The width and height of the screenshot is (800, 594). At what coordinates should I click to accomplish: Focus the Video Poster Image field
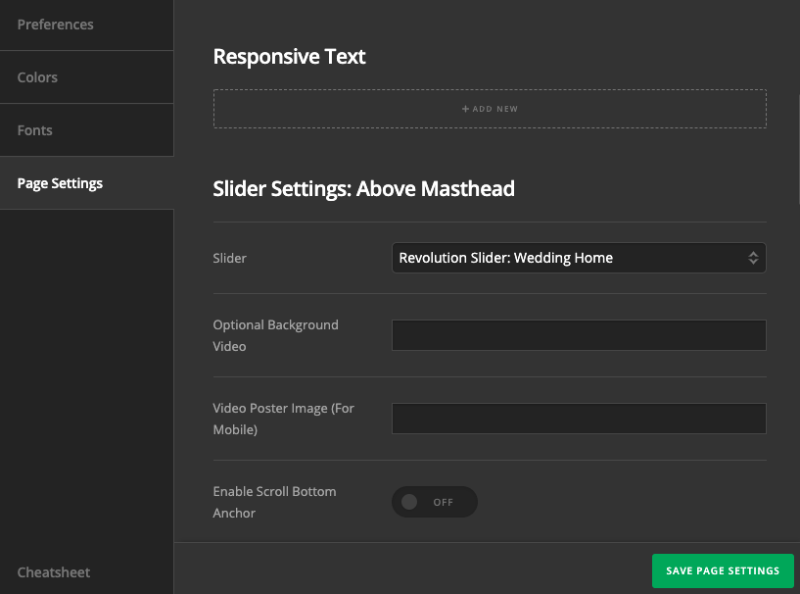point(579,419)
